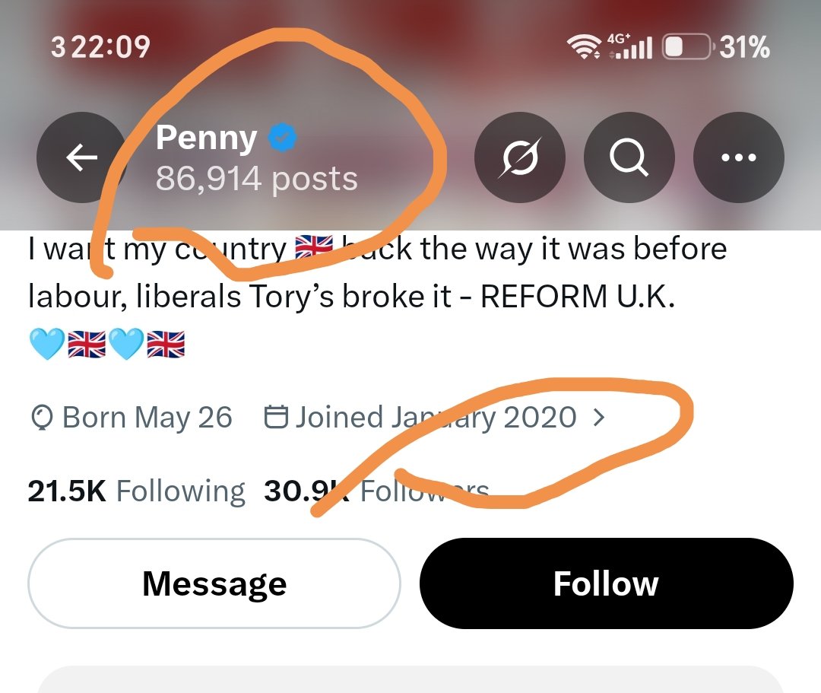Tap the Born May 26 text
The image size is (821, 693).
(x=147, y=418)
